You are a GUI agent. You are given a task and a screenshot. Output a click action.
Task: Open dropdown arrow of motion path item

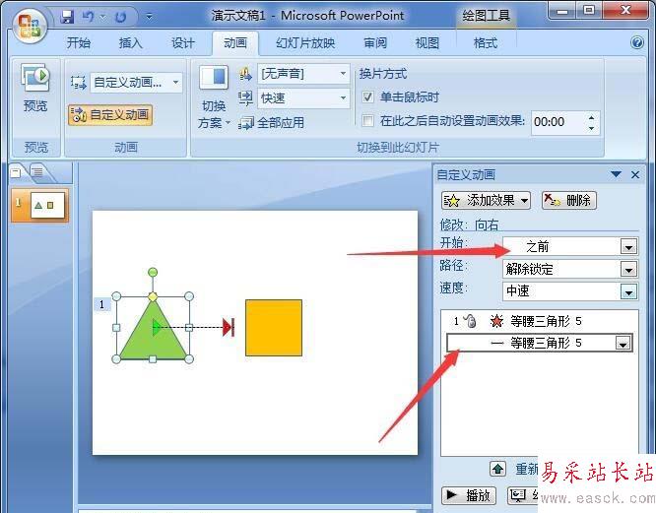tap(623, 344)
